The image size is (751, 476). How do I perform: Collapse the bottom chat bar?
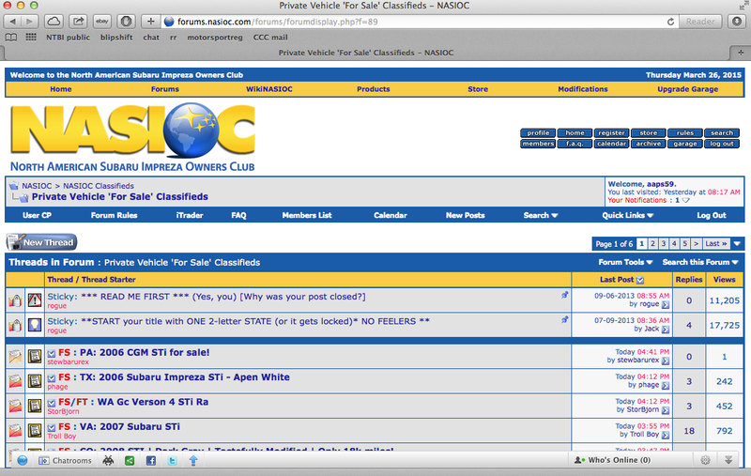pyautogui.click(x=728, y=460)
